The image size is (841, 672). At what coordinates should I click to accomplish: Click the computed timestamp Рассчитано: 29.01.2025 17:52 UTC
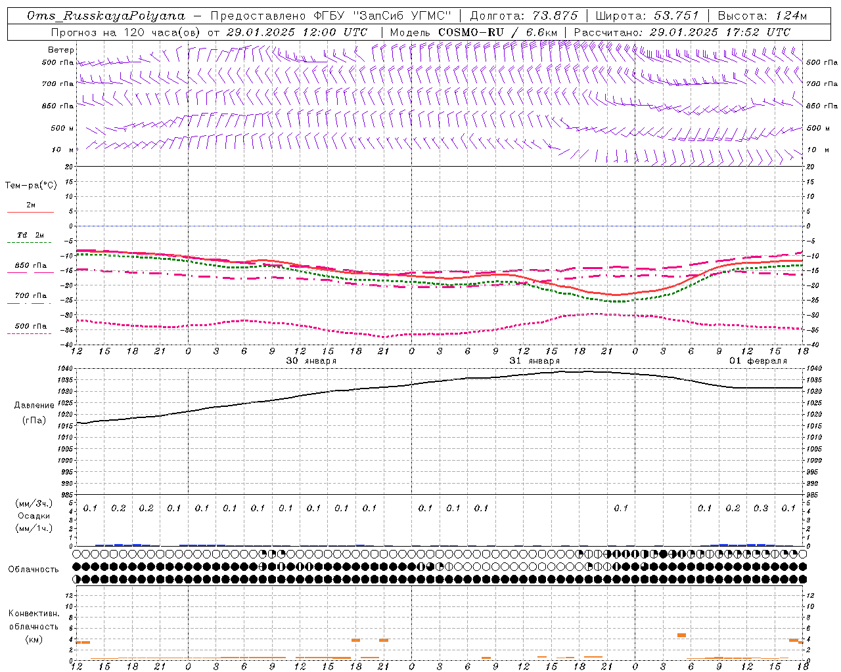682,32
